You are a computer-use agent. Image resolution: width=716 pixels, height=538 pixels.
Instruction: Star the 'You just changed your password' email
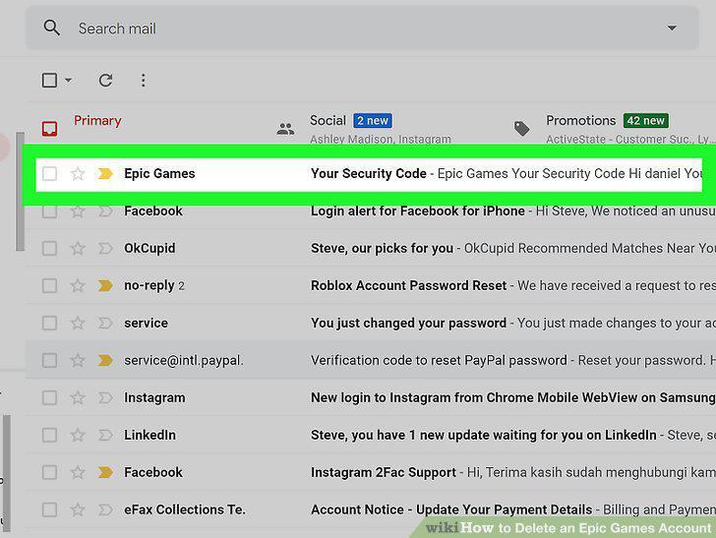[78, 323]
